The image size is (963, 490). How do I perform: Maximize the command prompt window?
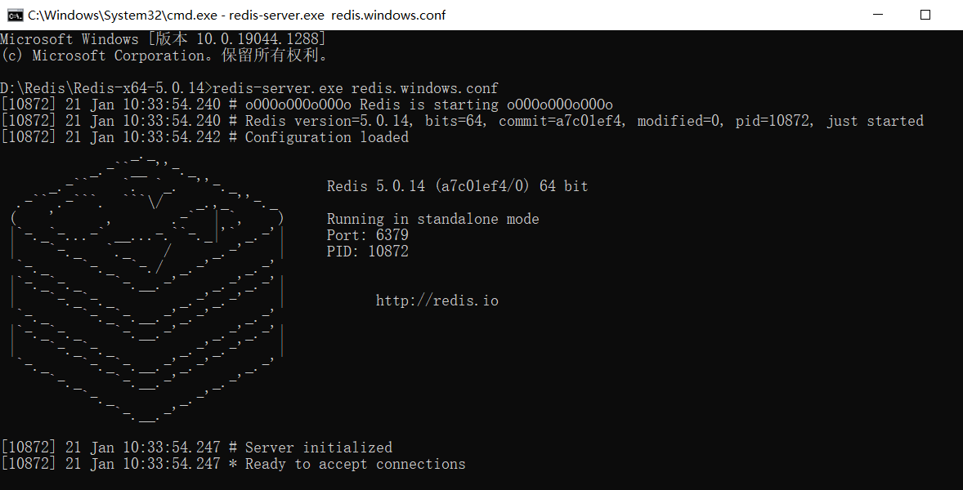(x=925, y=15)
